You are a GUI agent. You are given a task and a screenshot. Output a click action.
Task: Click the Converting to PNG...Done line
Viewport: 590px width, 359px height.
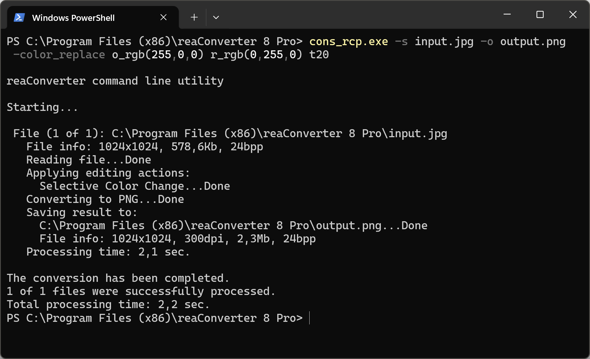pyautogui.click(x=105, y=200)
